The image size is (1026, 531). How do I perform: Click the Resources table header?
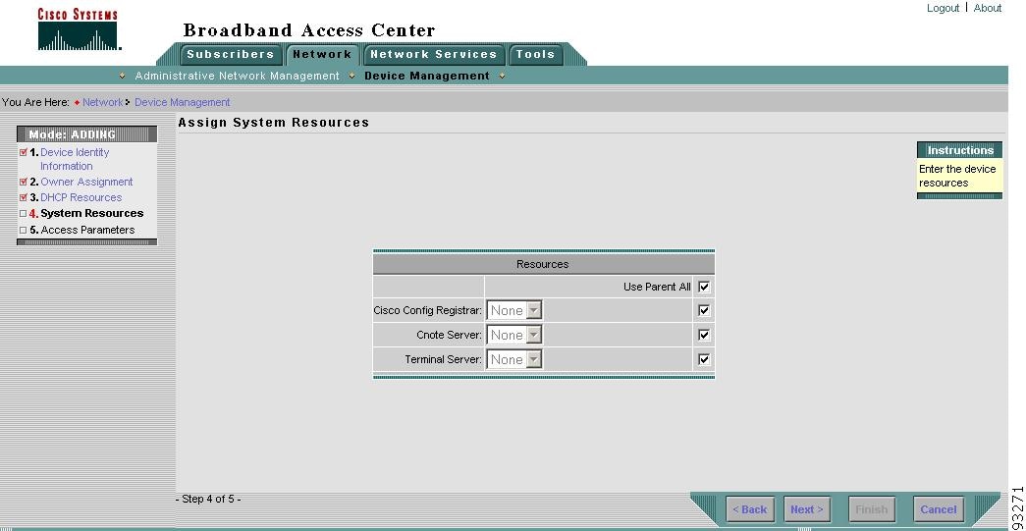click(x=543, y=264)
